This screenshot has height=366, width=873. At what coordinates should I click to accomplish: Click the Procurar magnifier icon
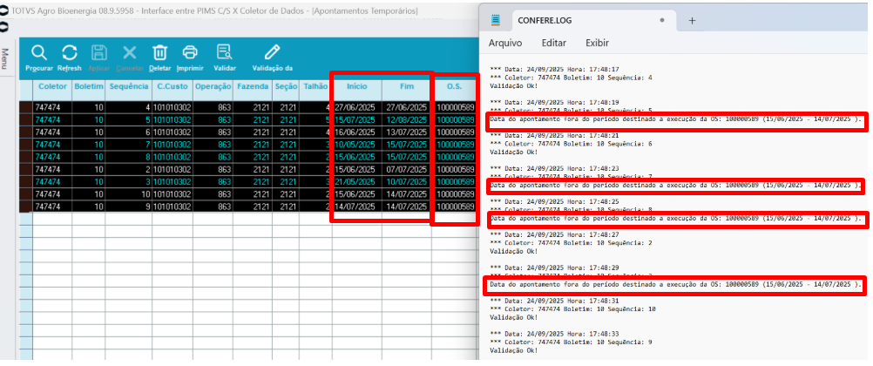coord(38,52)
